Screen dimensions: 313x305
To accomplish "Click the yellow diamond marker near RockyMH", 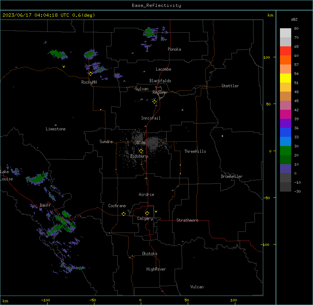I will (x=90, y=74).
